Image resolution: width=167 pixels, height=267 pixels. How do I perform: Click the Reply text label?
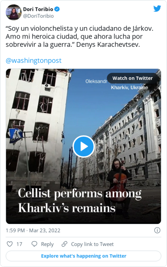pos(48,244)
